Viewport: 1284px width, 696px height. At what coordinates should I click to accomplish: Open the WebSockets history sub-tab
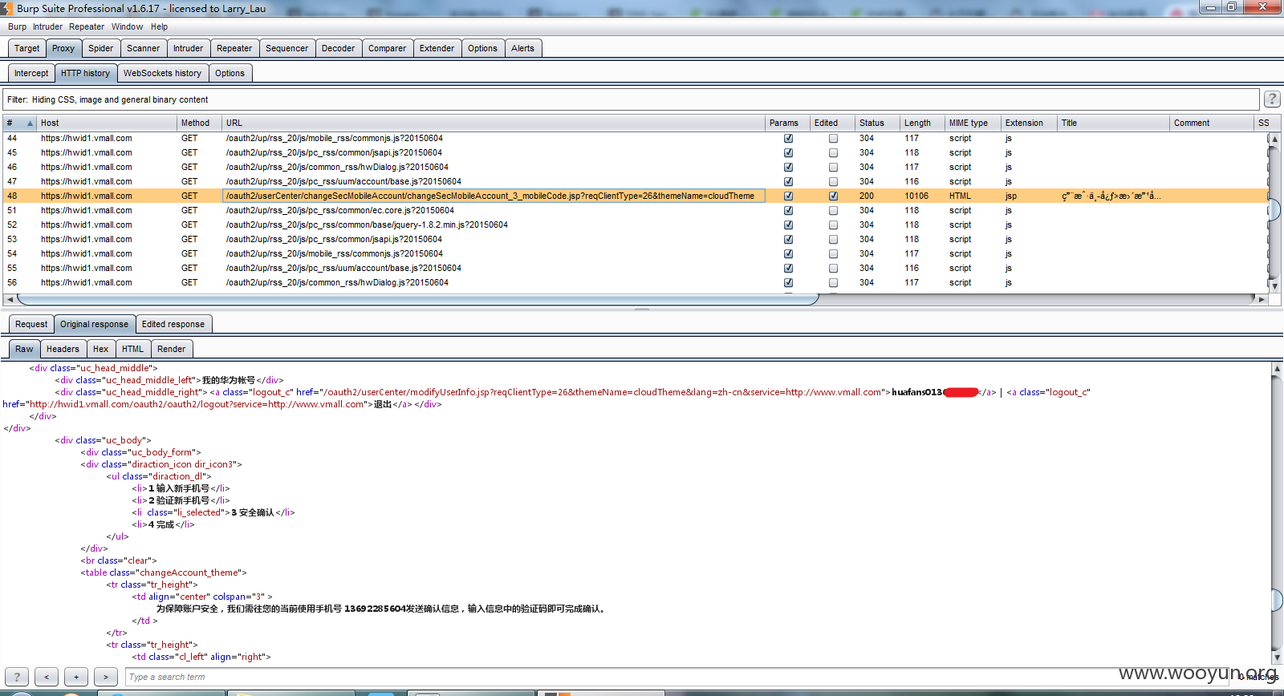[162, 73]
